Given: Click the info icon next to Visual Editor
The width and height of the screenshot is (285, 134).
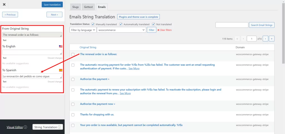Looking at the screenshot, I should click(x=25, y=127).
